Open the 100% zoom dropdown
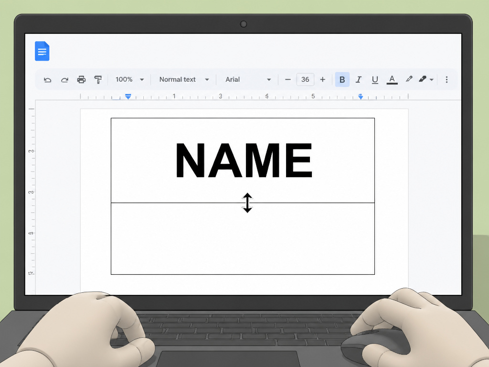Viewport: 489px width, 367px height. click(x=129, y=80)
